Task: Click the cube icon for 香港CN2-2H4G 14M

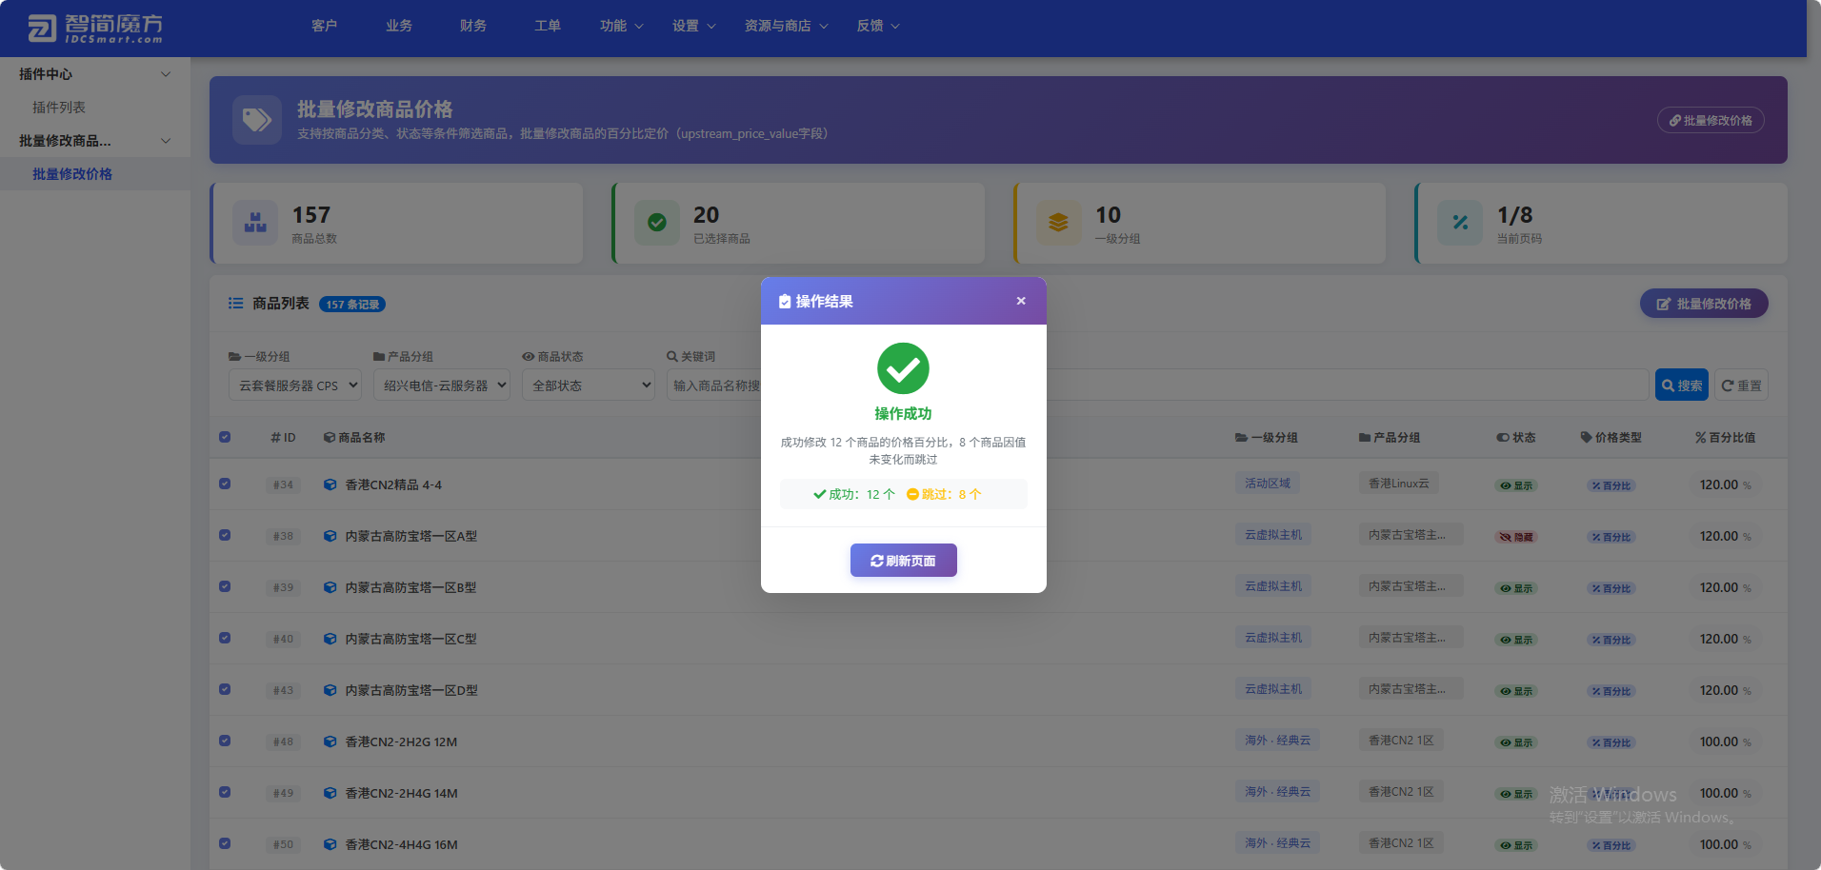Action: (x=330, y=793)
